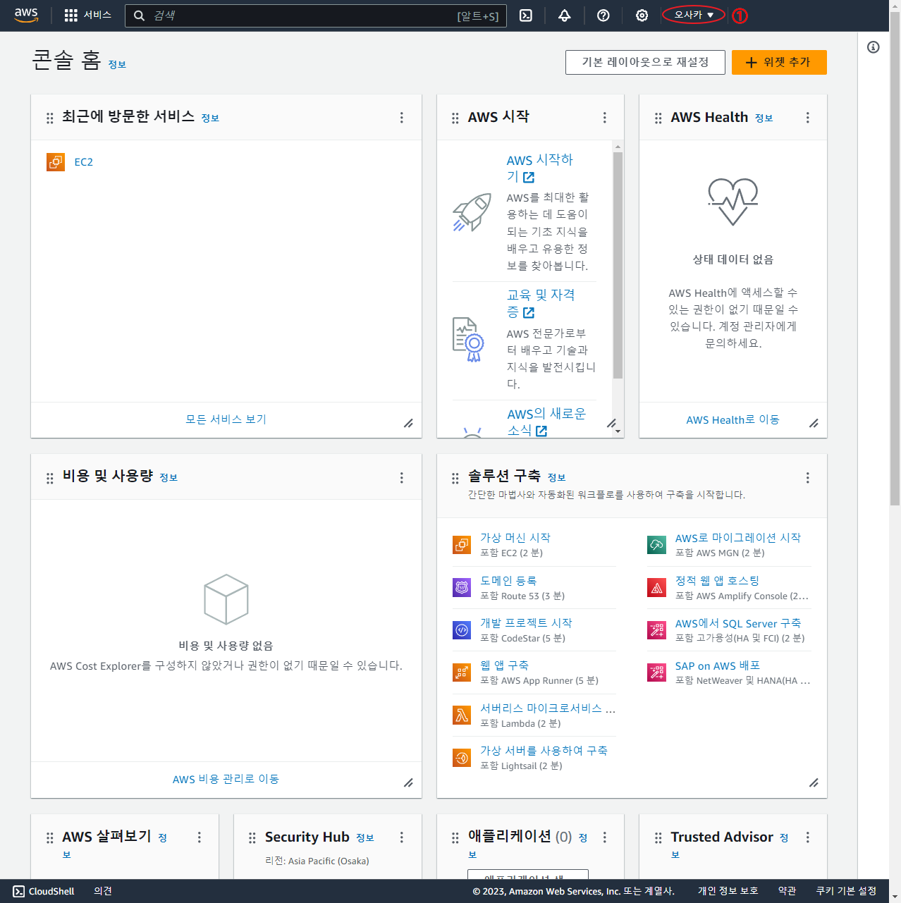Click the Lightsail 가상 서버 icon
This screenshot has height=903, width=901.
tap(462, 758)
